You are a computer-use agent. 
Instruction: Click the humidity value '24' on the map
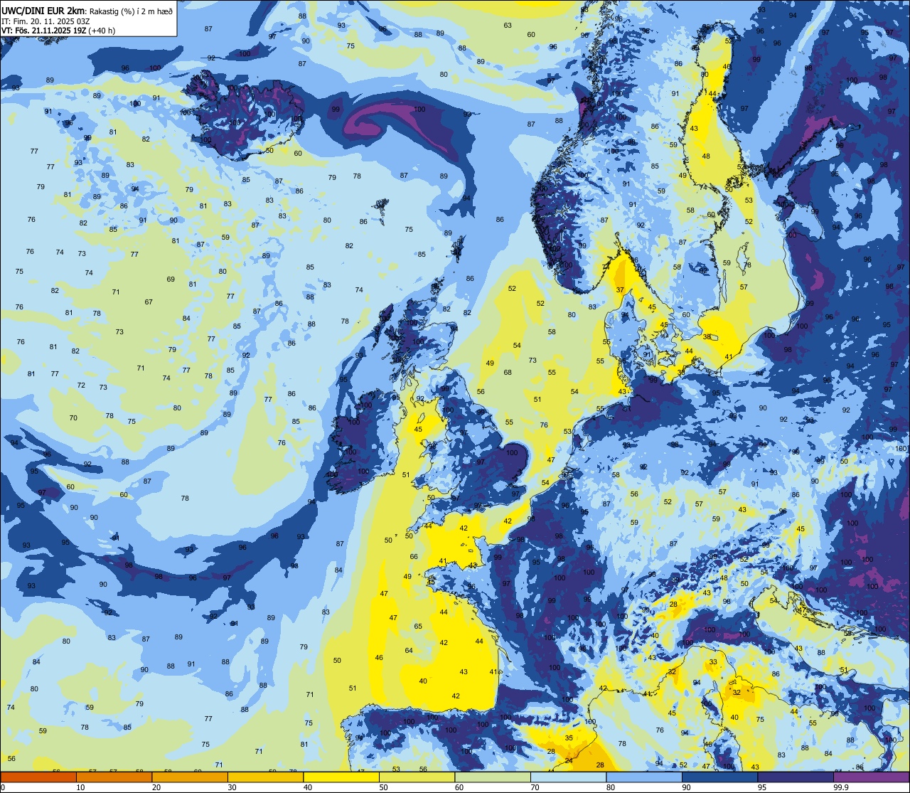pos(569,761)
